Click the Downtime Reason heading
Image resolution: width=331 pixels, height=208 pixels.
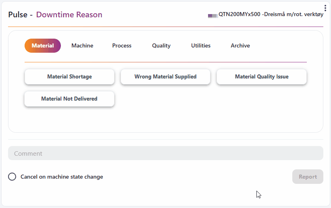(x=69, y=15)
